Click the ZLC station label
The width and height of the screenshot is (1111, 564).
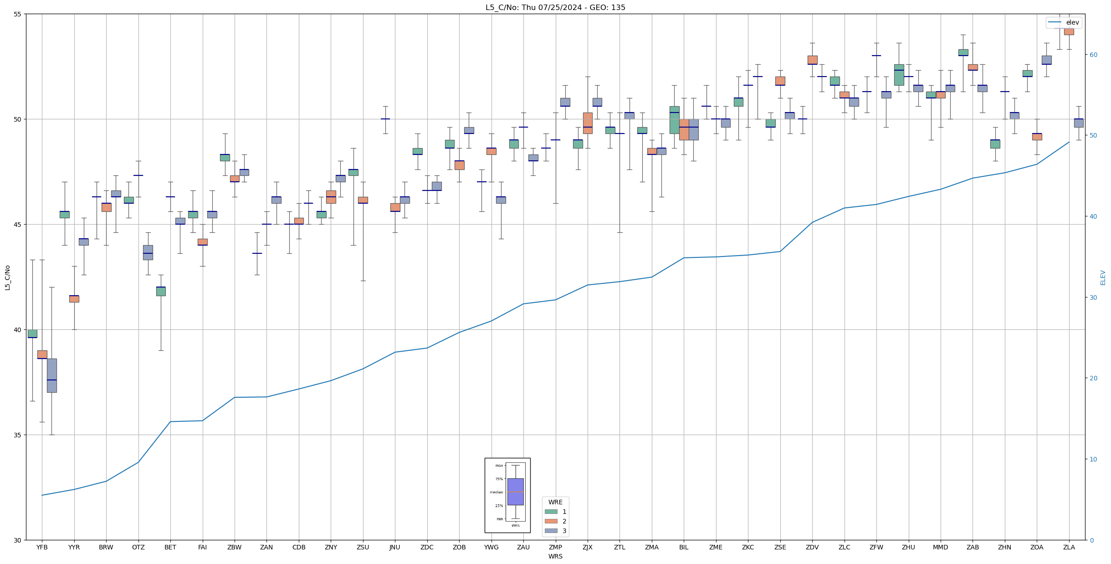point(845,547)
